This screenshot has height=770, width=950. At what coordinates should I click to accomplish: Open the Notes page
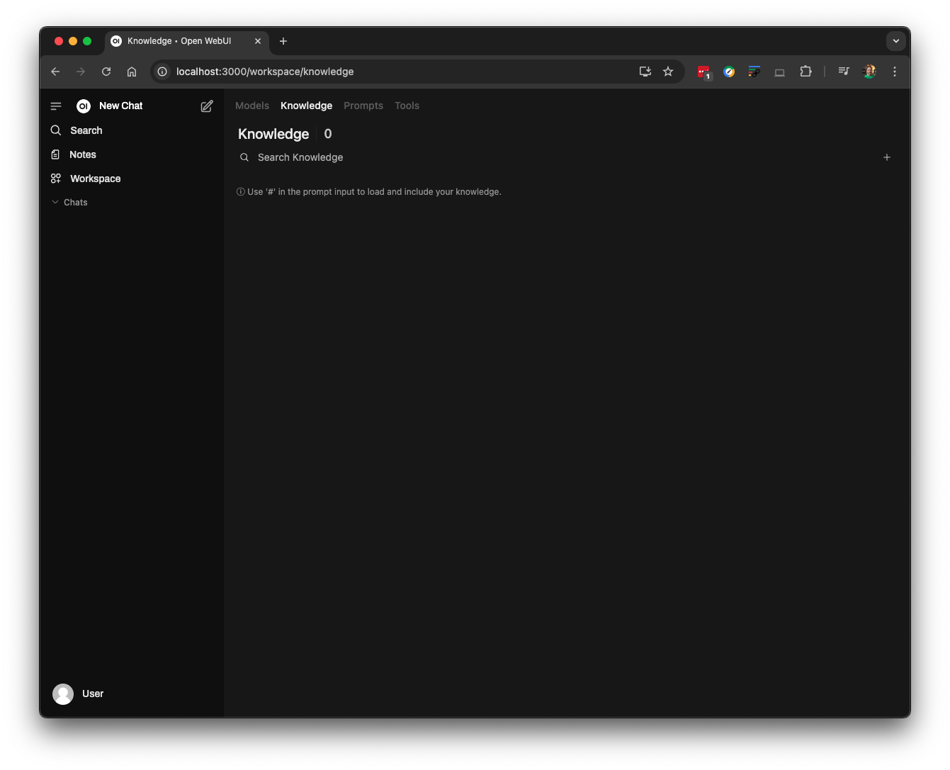coord(82,154)
